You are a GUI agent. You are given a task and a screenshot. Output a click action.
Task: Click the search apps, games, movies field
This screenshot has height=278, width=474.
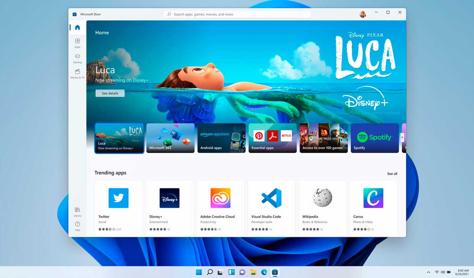click(237, 14)
